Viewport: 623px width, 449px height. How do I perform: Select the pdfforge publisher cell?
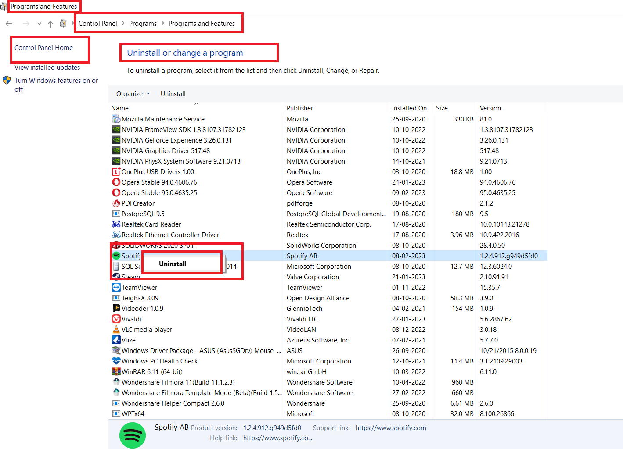click(299, 203)
